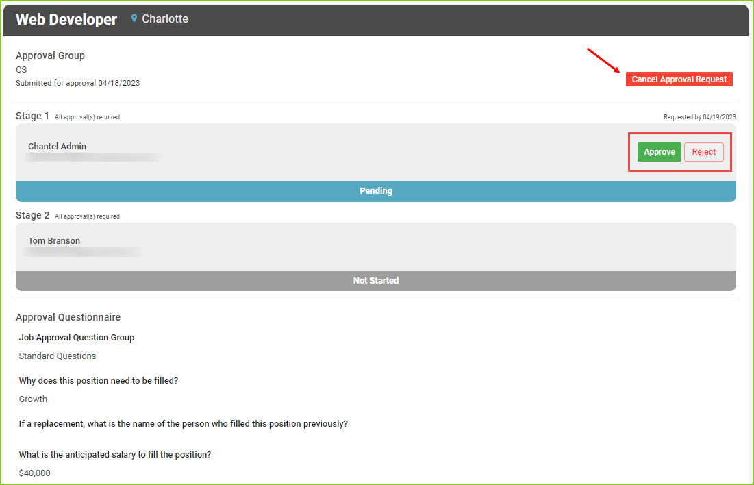Click the Approval Group heading
The image size is (754, 485).
point(50,55)
